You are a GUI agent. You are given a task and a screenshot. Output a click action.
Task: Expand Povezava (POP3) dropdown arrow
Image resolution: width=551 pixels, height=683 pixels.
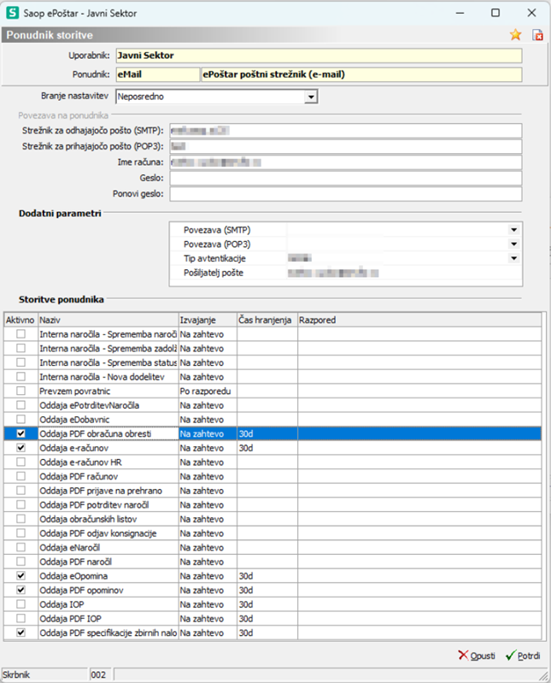514,244
